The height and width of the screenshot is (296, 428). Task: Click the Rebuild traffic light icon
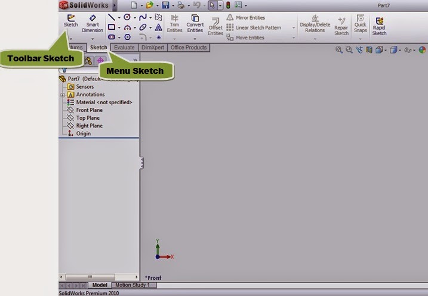coord(228,5)
